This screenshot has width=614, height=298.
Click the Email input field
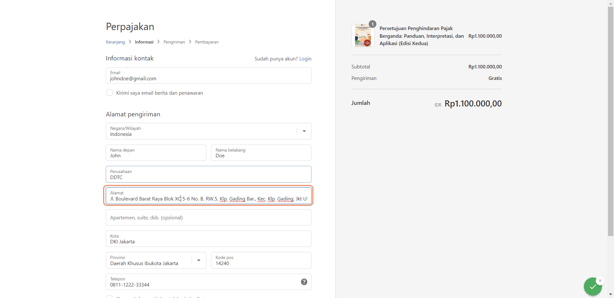click(209, 76)
